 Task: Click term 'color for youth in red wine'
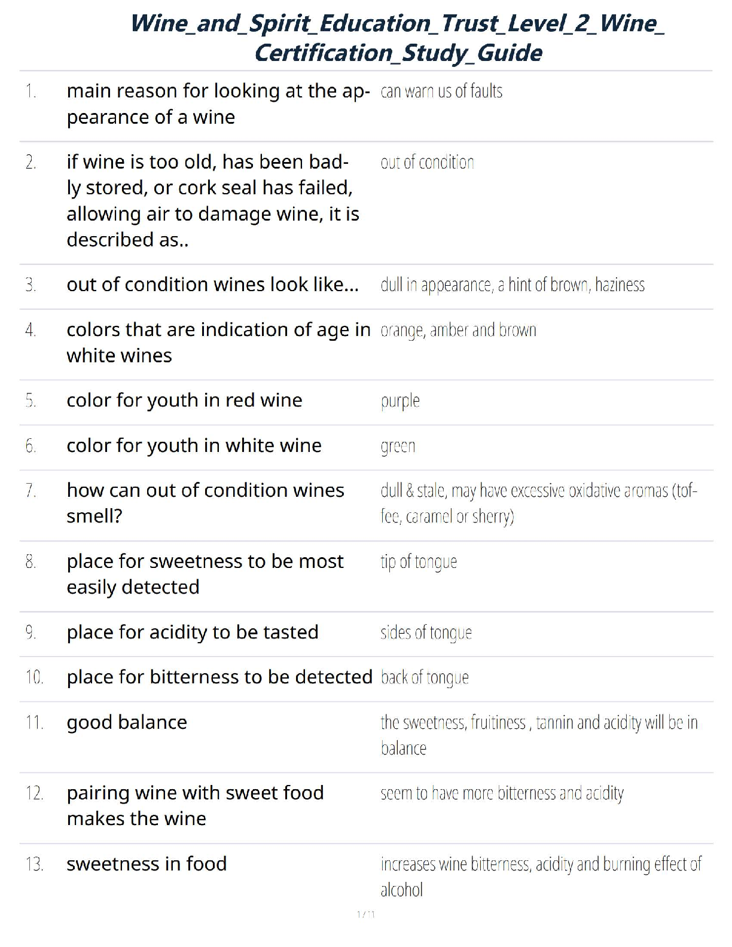click(184, 400)
